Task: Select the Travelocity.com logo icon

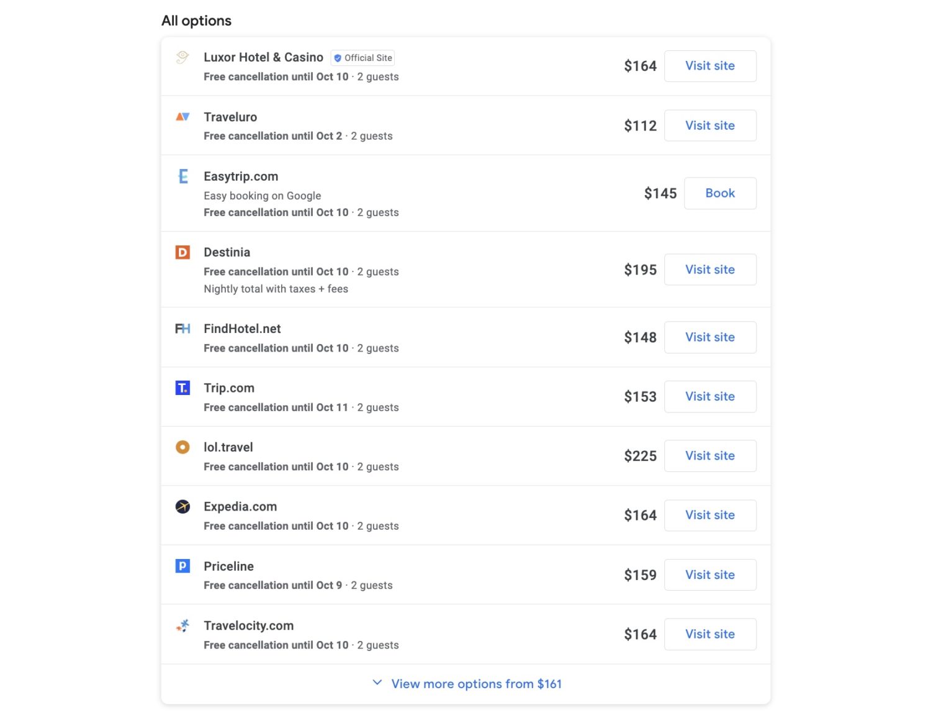Action: point(182,625)
